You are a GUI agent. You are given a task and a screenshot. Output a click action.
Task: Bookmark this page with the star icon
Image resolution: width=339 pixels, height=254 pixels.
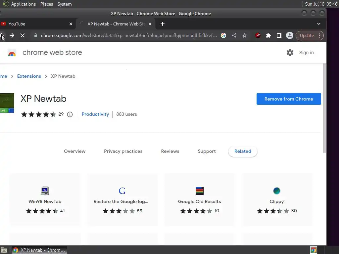pos(245,35)
